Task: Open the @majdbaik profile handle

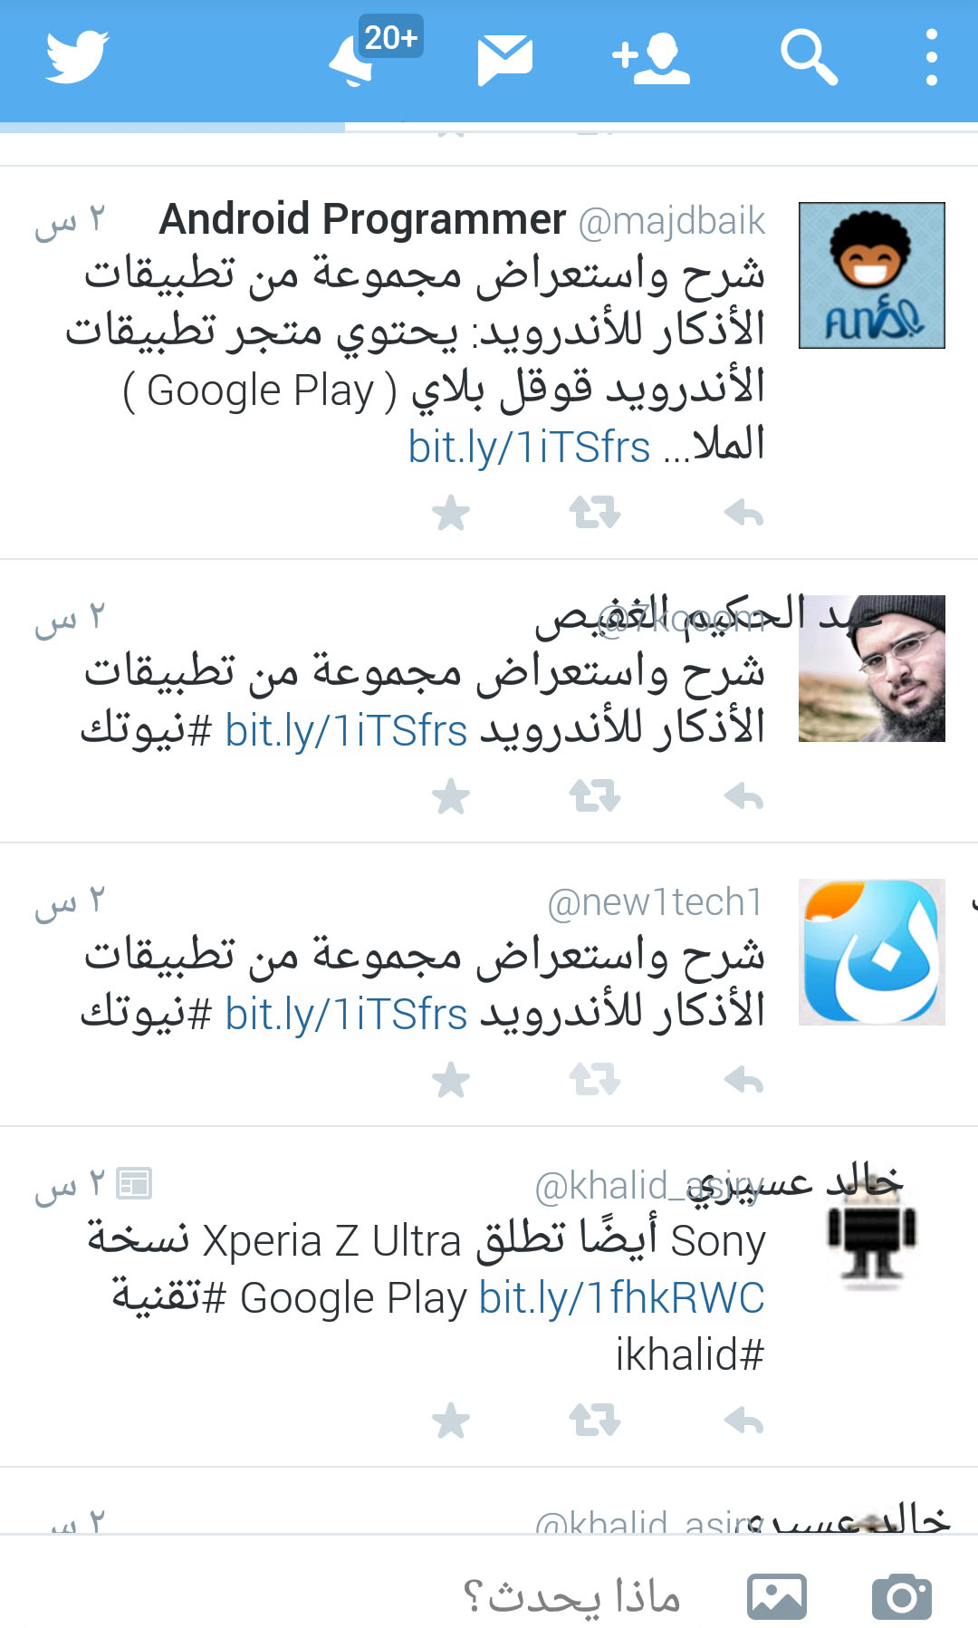Action: (x=672, y=222)
